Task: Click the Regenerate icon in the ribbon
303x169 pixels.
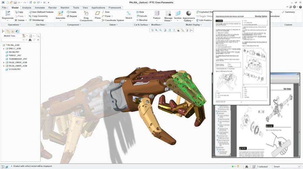Action: point(7,14)
